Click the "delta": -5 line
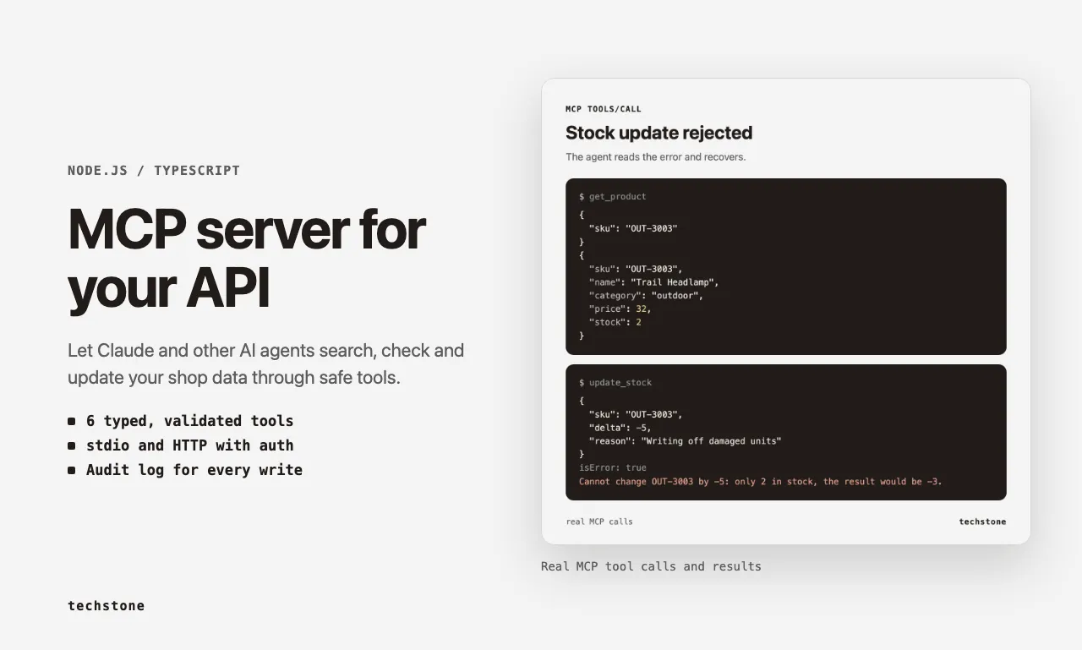 (620, 428)
